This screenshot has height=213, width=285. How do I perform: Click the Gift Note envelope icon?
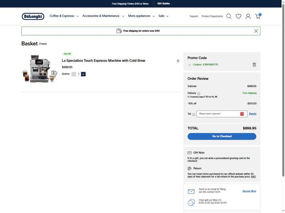pyautogui.click(x=190, y=153)
